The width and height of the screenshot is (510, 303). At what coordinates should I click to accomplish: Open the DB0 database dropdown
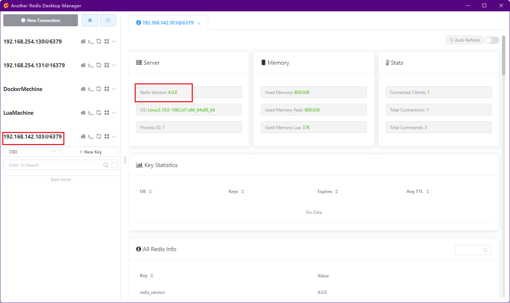(x=31, y=152)
